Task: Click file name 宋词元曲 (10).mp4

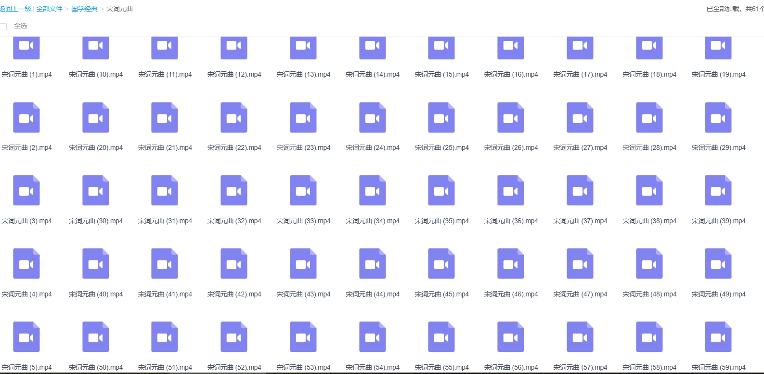Action: 96,75
